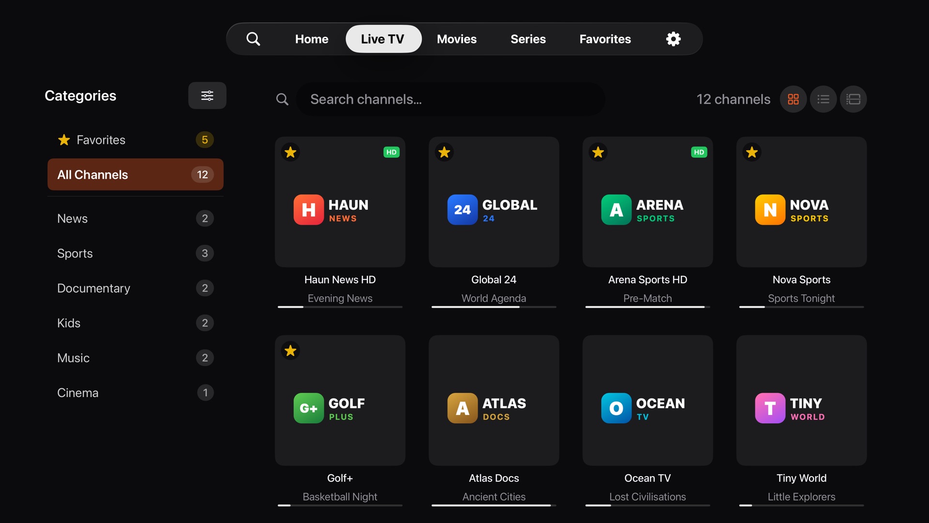This screenshot has height=523, width=929.
Task: Toggle favorite star on Golf+ channel
Action: click(290, 351)
